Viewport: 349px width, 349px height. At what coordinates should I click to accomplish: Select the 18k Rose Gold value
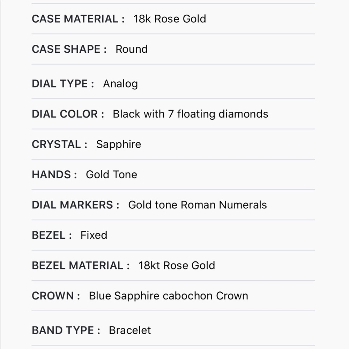click(x=170, y=19)
